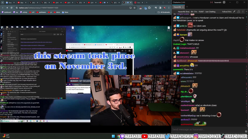The height and width of the screenshot is (139, 248).
Task: Switch to X tab labeled (67)
Action: pos(115,3)
